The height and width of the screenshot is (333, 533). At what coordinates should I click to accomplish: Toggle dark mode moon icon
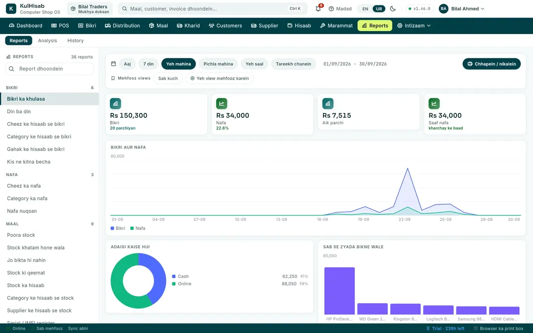click(393, 9)
